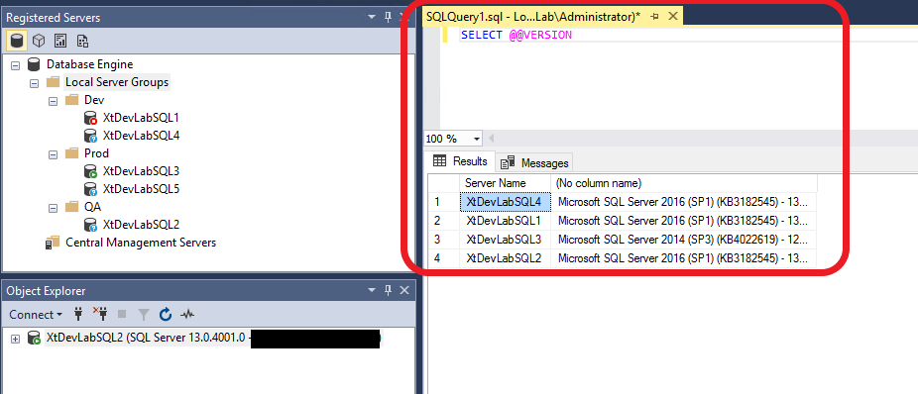This screenshot has width=918, height=394.
Task: Collapse the Dev server group
Action: coord(53,100)
